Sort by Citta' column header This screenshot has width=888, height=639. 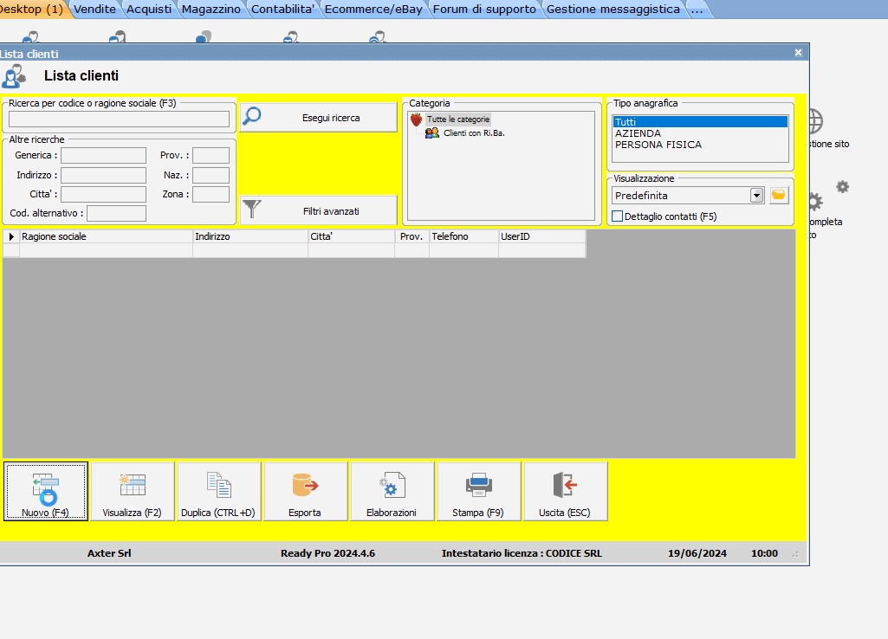coord(352,236)
